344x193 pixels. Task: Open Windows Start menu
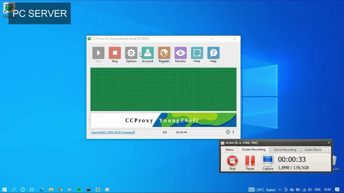[5, 190]
